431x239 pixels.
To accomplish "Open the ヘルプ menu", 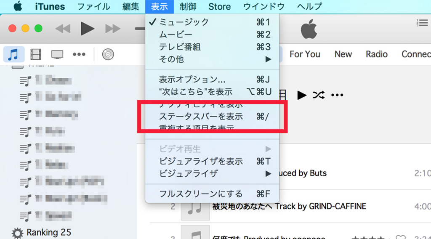I will pyautogui.click(x=309, y=6).
